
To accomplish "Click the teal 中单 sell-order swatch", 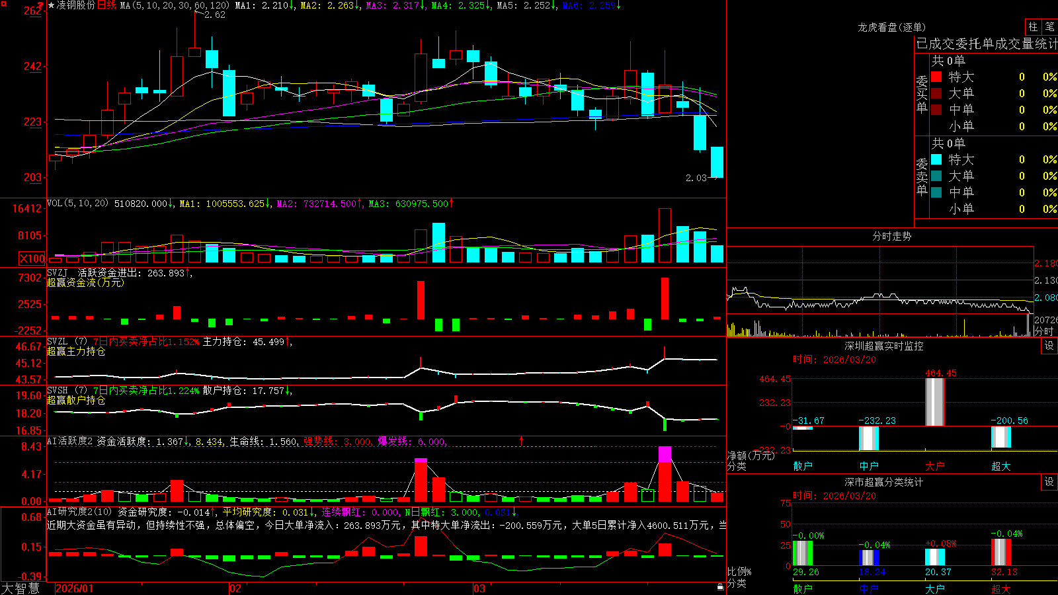I will pos(936,192).
